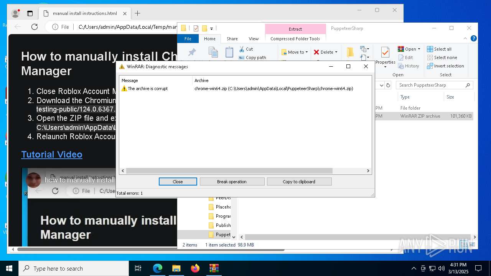Open the File tab in Explorer
Image resolution: width=491 pixels, height=276 pixels.
pyautogui.click(x=188, y=39)
